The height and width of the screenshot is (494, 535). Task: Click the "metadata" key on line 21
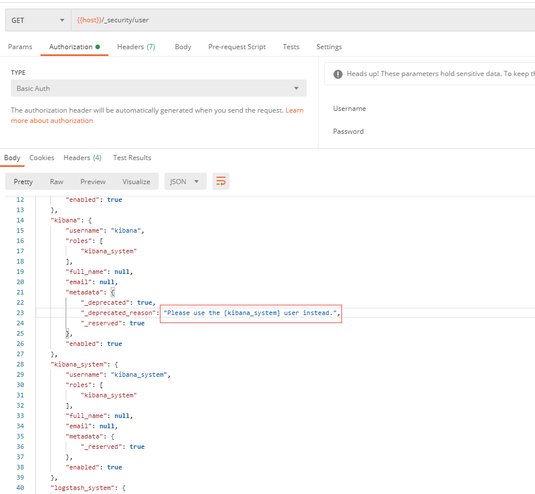[85, 292]
